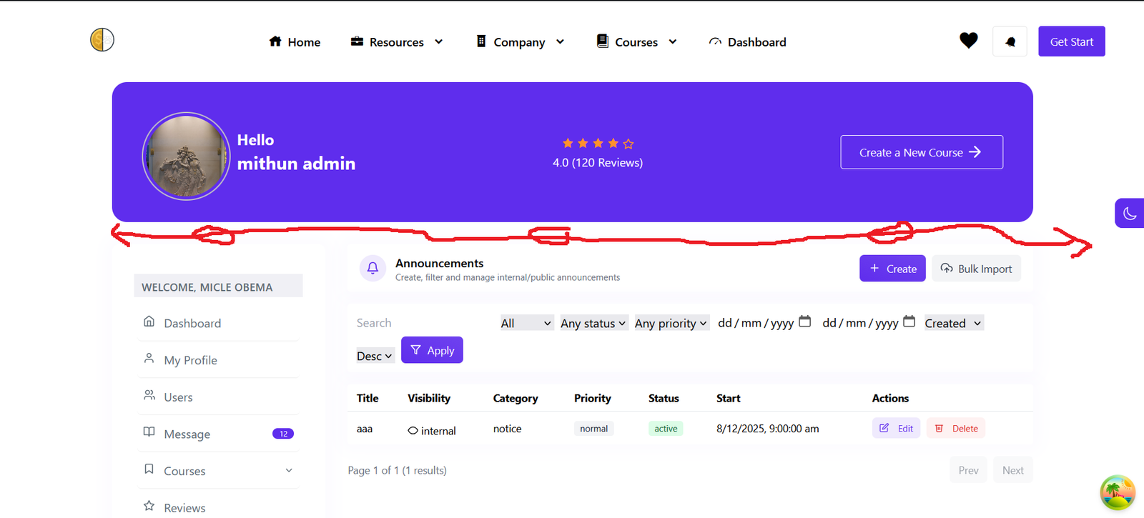Expand Courses in the sidebar
This screenshot has width=1144, height=518.
click(218, 471)
